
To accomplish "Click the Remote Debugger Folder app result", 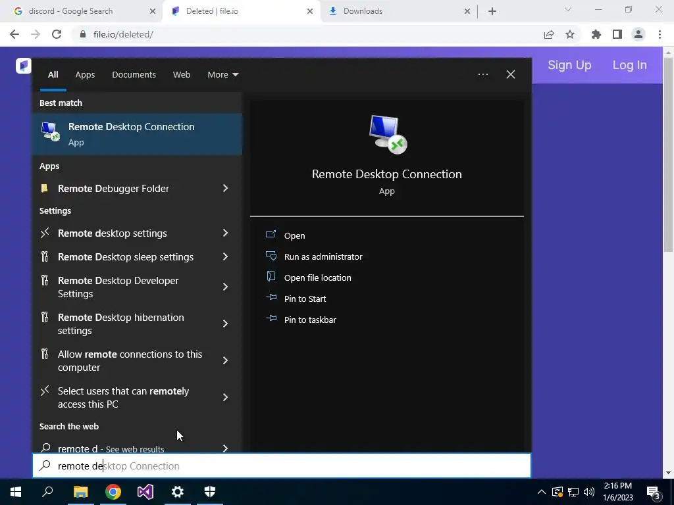I will click(113, 189).
